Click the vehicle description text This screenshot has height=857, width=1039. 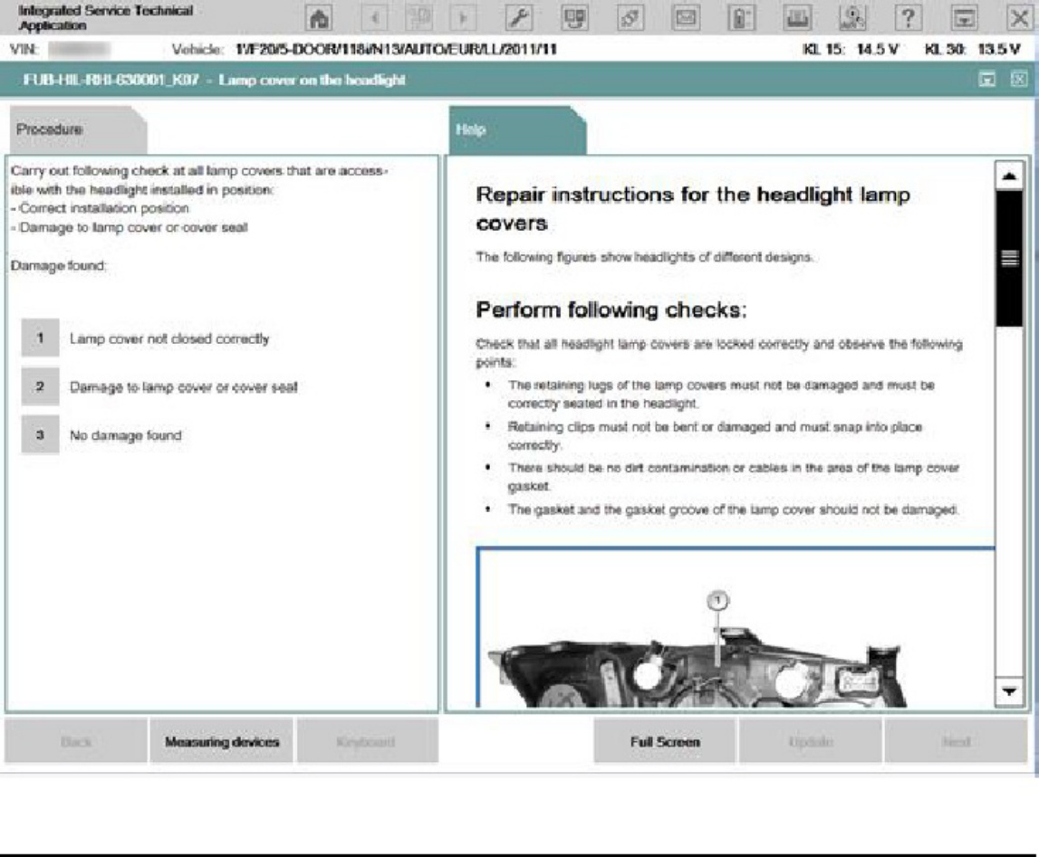(396, 49)
